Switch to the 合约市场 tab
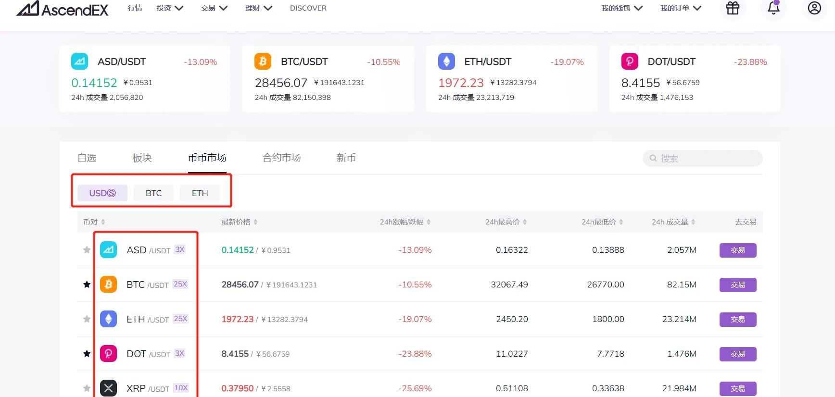Viewport: 835px width, 397px height. click(281, 158)
